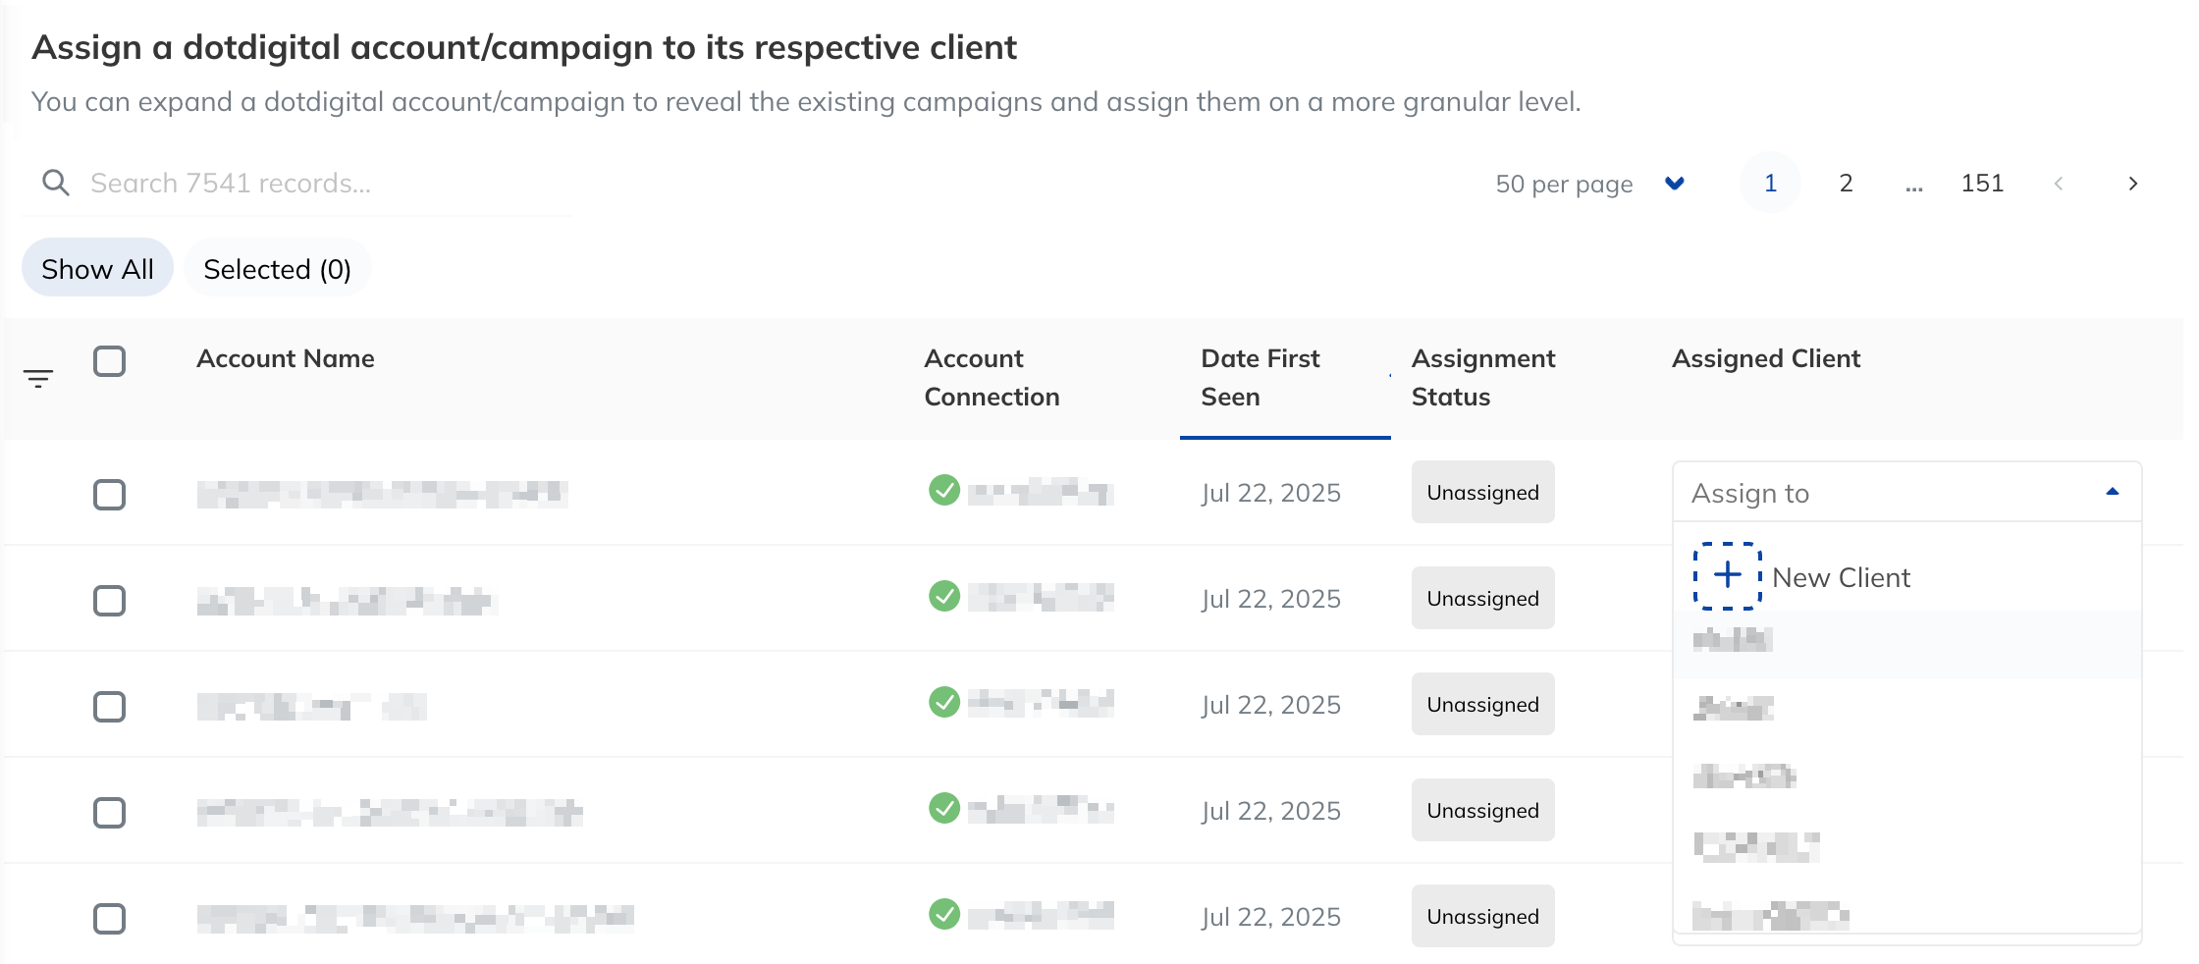Toggle the select-all header checkbox
The width and height of the screenshot is (2199, 964).
[109, 361]
